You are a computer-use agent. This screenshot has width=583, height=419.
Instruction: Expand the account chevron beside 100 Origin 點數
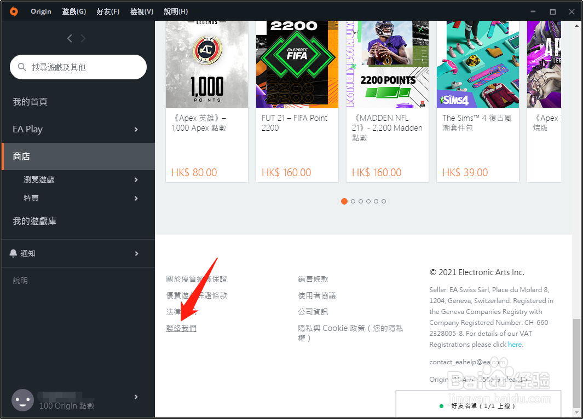pos(136,398)
